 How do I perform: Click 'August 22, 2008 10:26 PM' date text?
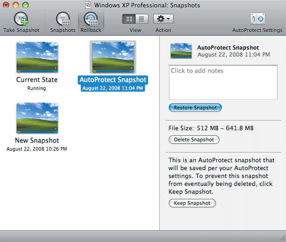tap(37, 149)
